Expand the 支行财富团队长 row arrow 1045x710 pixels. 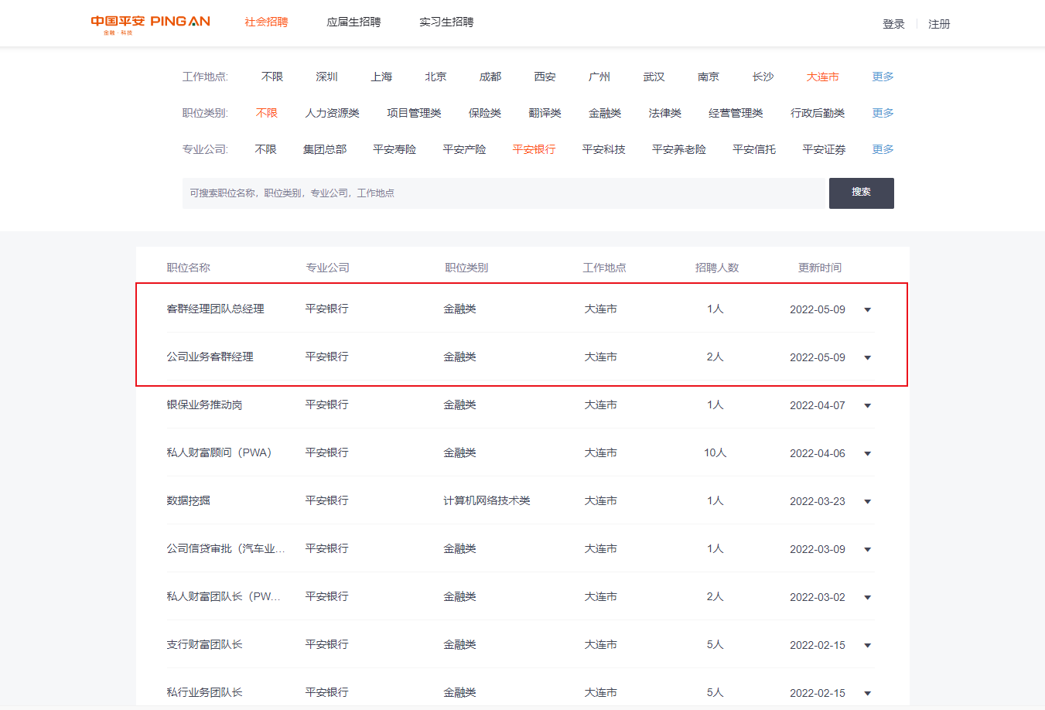pos(867,646)
